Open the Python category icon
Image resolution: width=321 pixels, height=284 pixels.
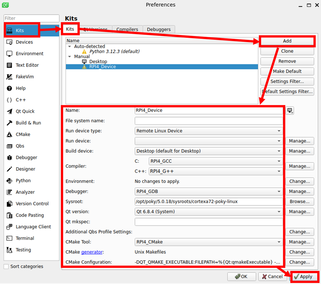click(9, 181)
